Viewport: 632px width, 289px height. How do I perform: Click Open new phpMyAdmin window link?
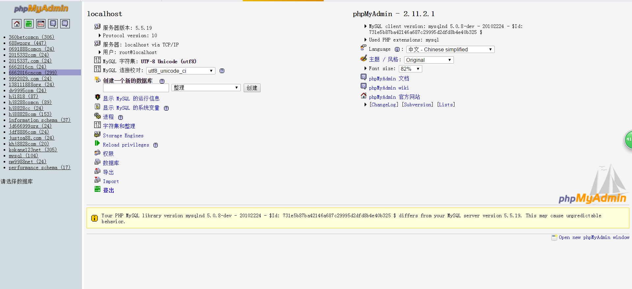pos(594,237)
